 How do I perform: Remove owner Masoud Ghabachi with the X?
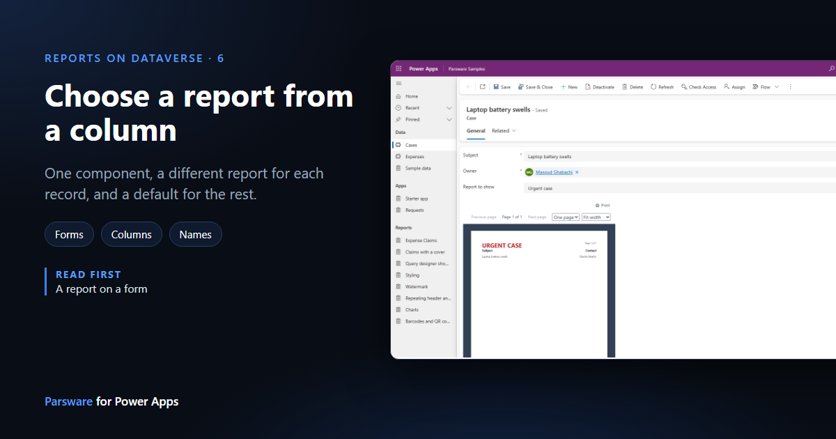point(577,172)
